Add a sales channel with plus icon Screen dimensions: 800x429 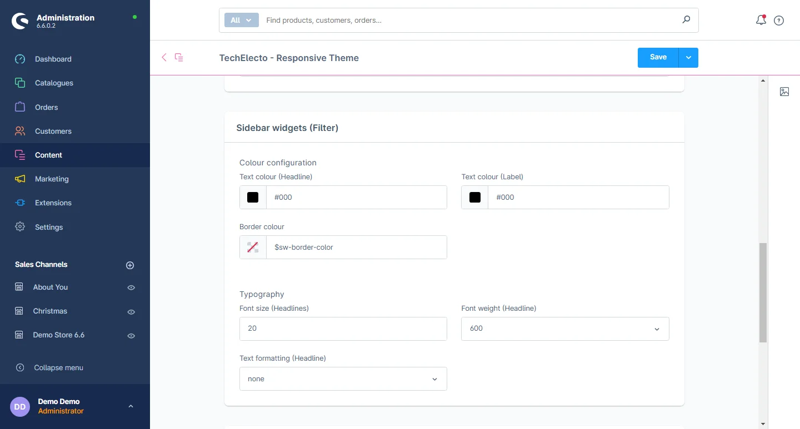point(130,265)
